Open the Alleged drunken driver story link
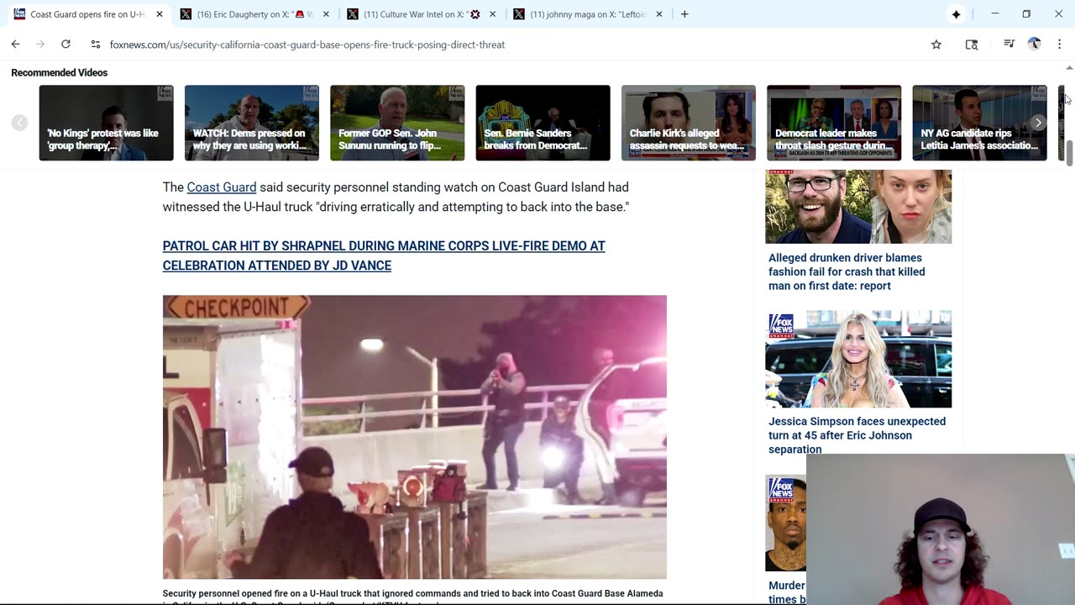1075x605 pixels. pos(847,271)
